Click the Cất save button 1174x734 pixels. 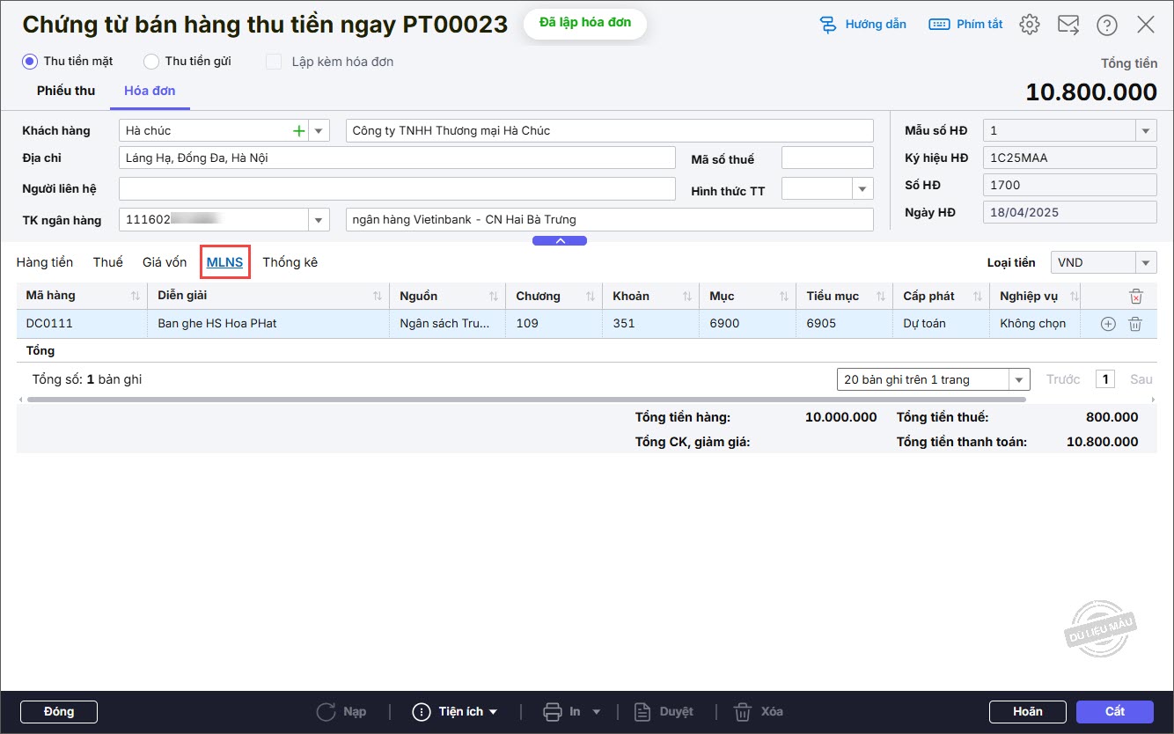coord(1114,711)
